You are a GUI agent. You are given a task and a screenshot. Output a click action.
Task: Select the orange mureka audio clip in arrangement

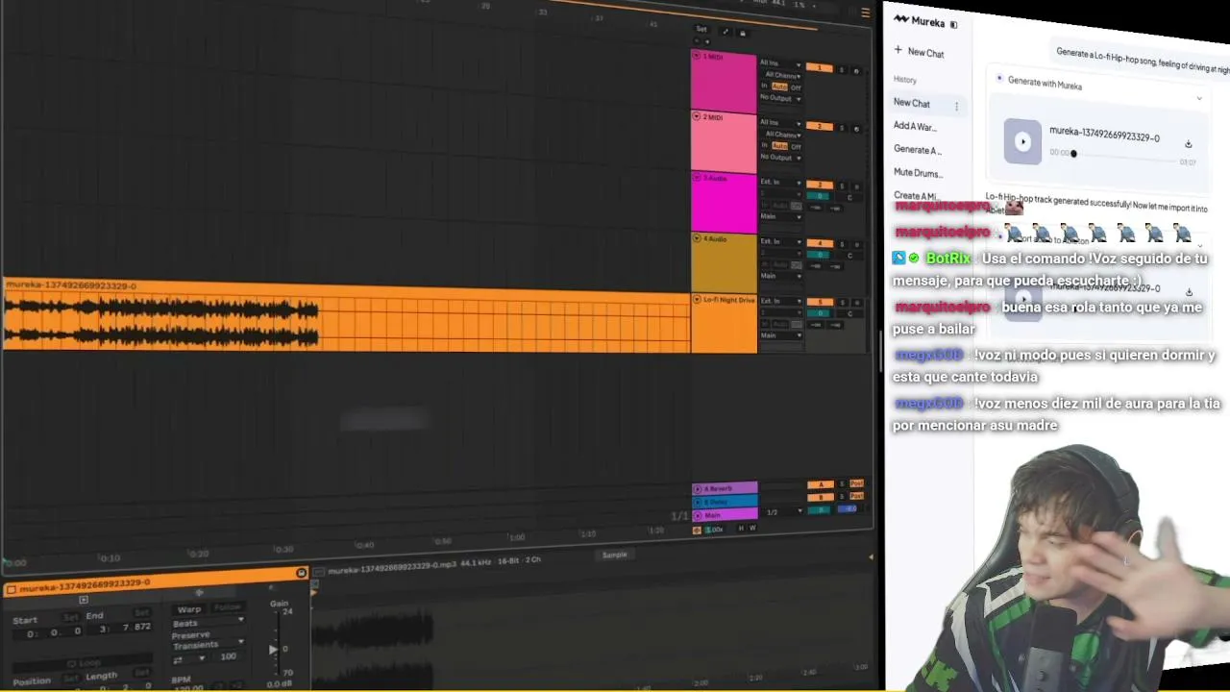(346, 315)
